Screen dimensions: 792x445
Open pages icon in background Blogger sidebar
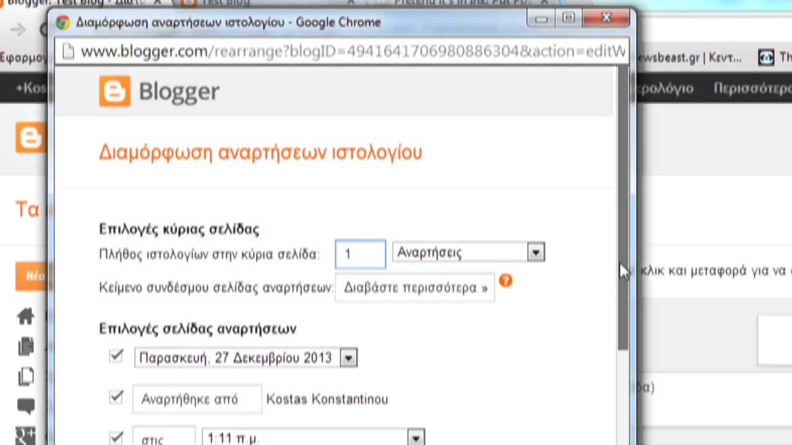25,376
